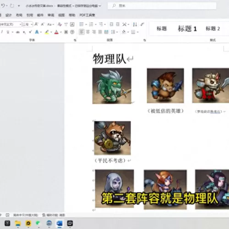Click the Bullets list icon
The height and width of the screenshot is (229, 229).
click(x=82, y=24)
